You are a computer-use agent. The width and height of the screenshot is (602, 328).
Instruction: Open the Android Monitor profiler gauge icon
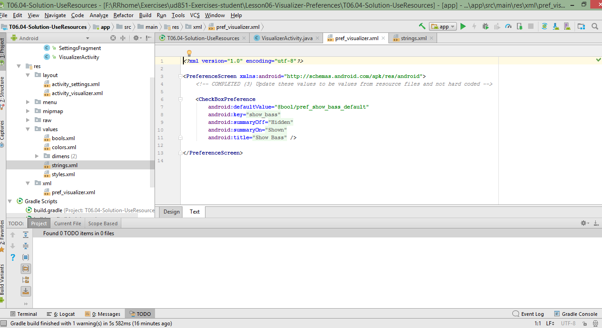[x=508, y=26]
